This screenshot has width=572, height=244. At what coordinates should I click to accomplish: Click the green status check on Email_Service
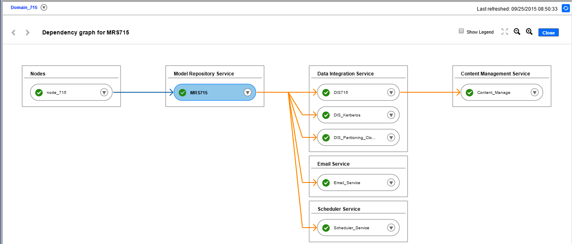coord(326,183)
